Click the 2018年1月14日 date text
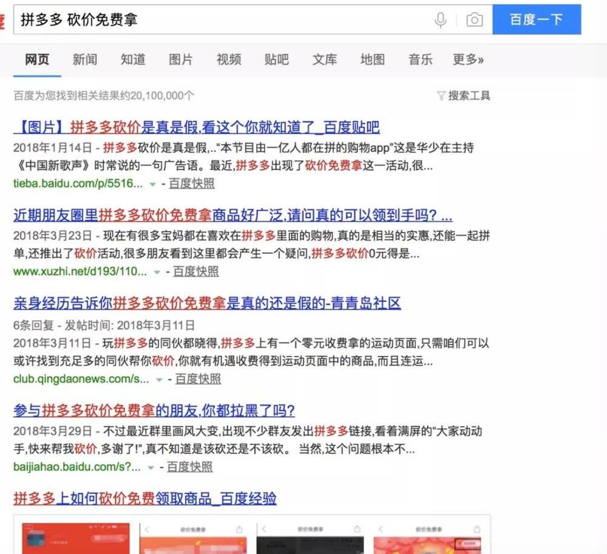 point(53,148)
